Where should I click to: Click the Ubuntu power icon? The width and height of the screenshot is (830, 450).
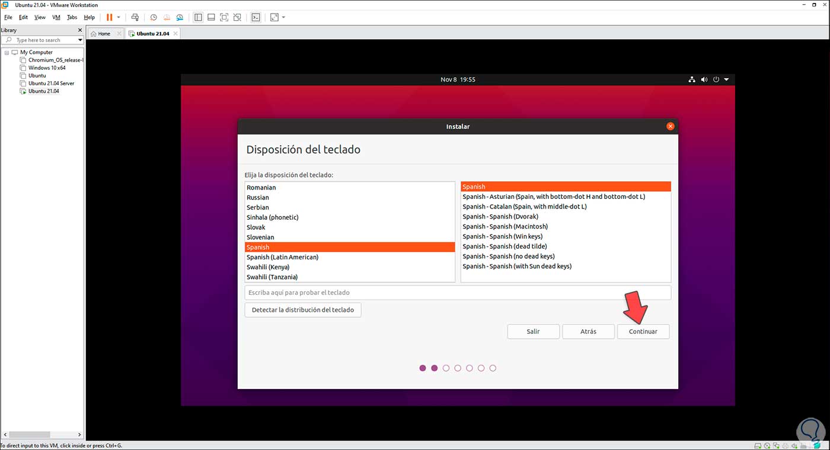pos(716,79)
